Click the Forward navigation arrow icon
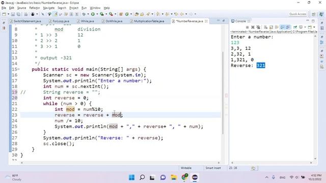 (x=191, y=14)
